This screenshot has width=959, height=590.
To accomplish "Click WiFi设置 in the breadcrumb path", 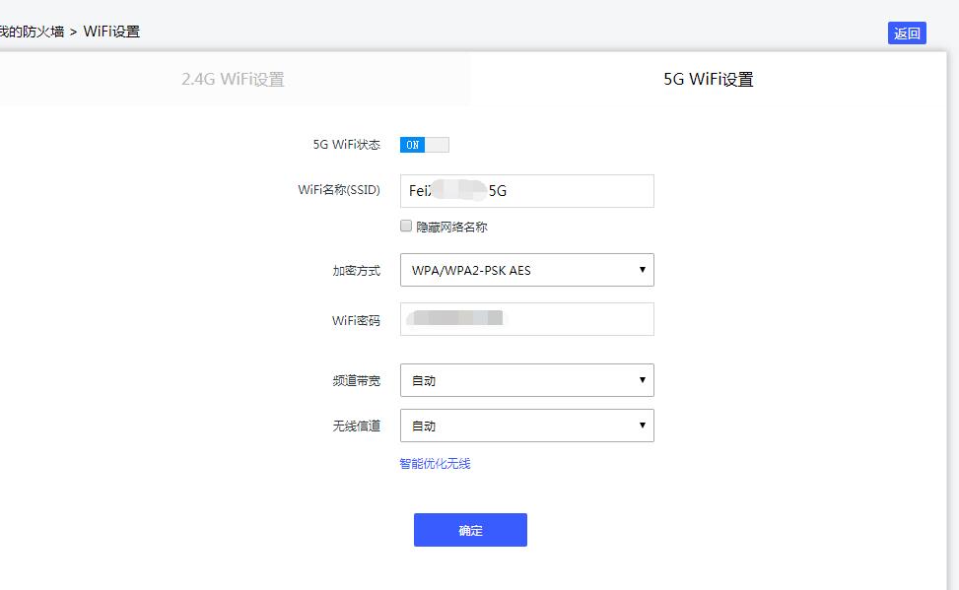I will (x=111, y=32).
